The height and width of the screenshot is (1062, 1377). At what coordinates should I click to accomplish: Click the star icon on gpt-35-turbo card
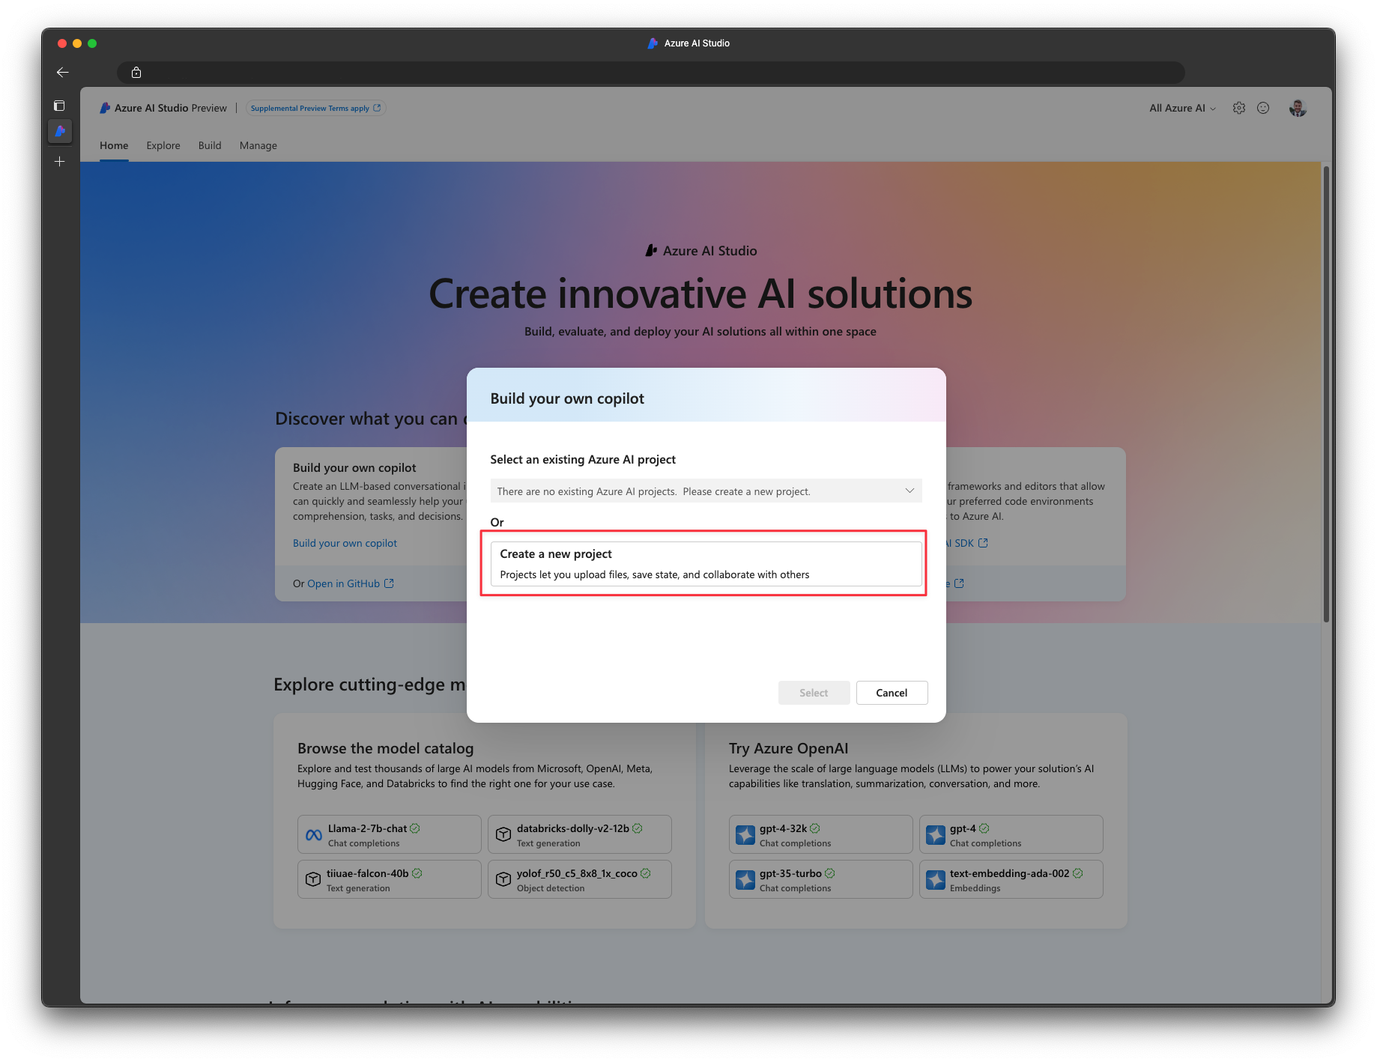point(745,879)
